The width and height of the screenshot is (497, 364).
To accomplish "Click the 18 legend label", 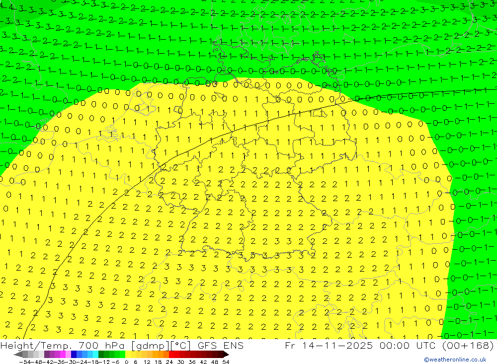I will (x=158, y=362).
